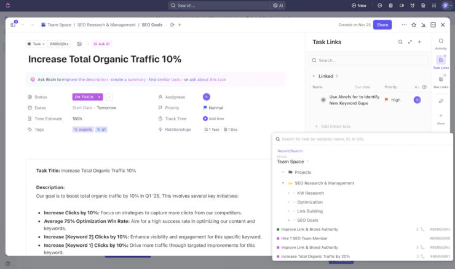
Task: Click the 'improve the description' link
Action: 84,79
